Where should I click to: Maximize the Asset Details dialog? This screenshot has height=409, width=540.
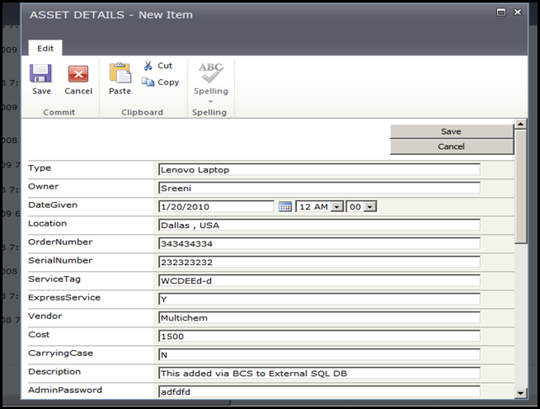(x=501, y=13)
